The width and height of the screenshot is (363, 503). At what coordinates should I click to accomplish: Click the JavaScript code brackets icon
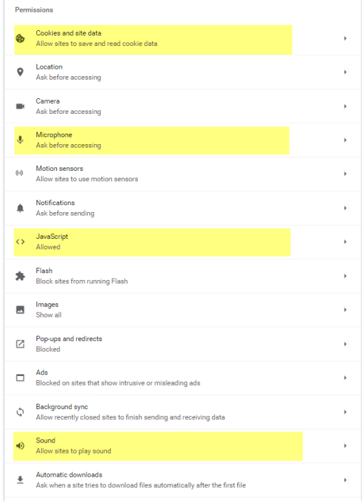click(20, 242)
